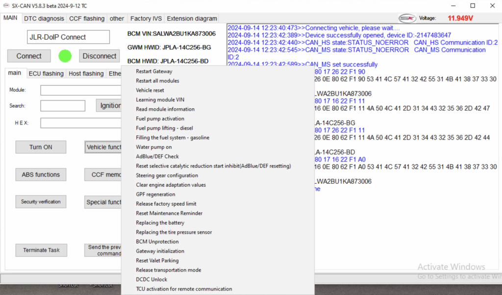Viewport: 502px width, 295px height.
Task: Click the Module input field
Action: [x=81, y=90]
